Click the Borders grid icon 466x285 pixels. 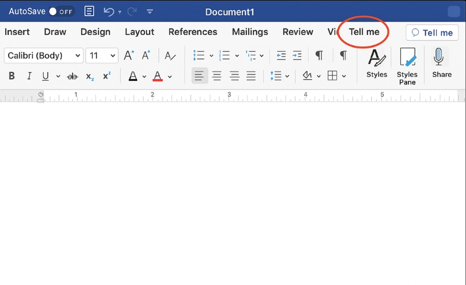click(x=332, y=76)
